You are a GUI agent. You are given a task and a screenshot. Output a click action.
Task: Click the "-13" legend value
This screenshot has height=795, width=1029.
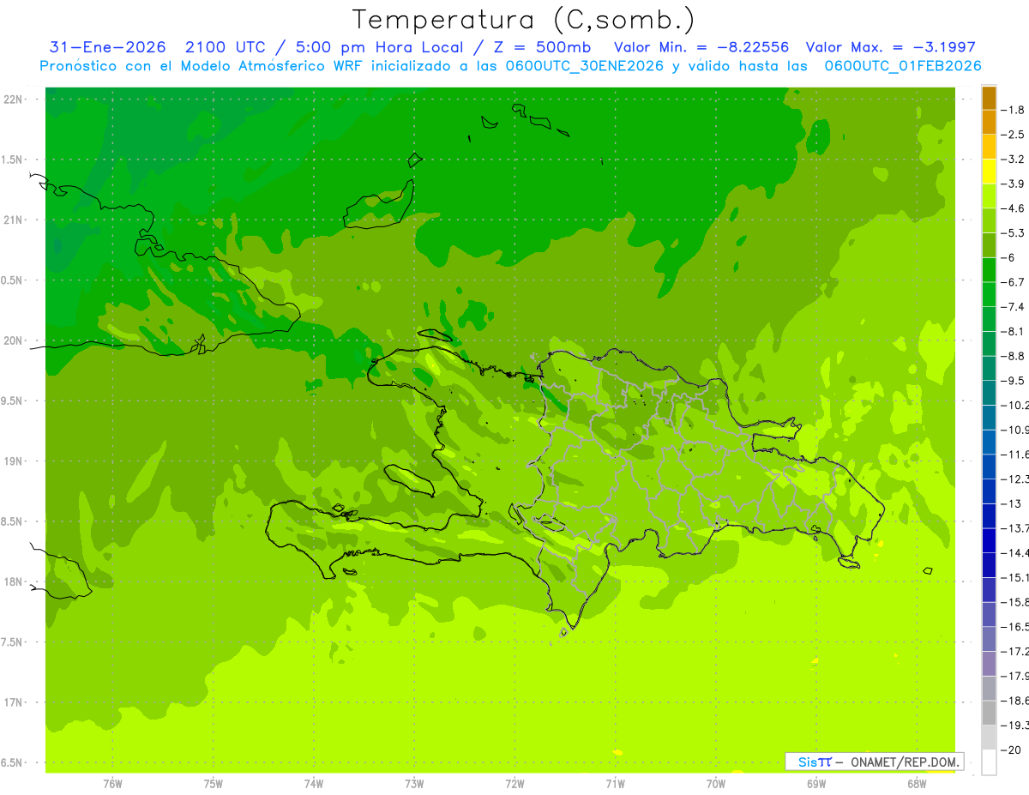click(1011, 503)
